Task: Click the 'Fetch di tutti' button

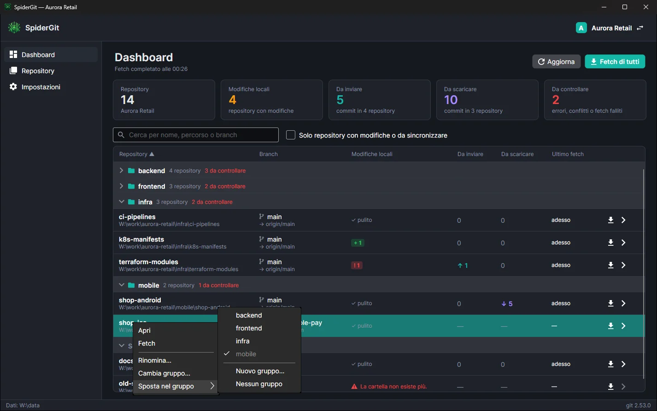Action: (x=615, y=62)
